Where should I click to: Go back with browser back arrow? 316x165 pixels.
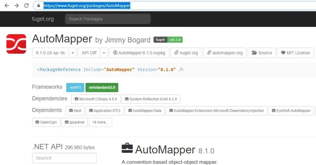pyautogui.click(x=7, y=6)
